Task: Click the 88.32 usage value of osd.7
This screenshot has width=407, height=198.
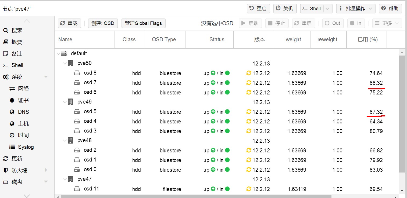Action: 376,83
